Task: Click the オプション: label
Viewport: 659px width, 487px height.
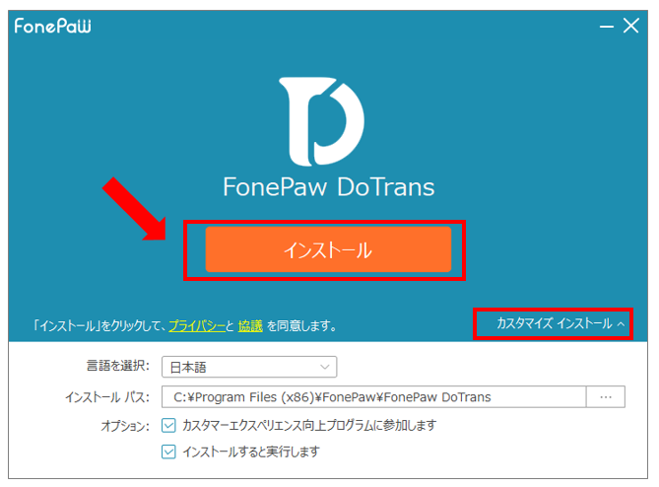Action: coord(125,426)
